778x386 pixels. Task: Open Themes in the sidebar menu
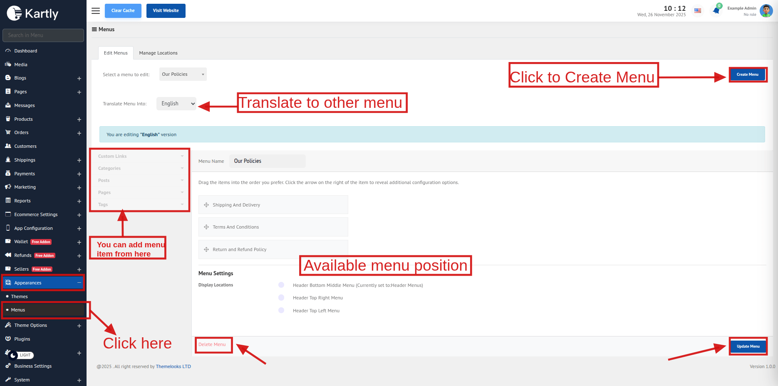click(19, 296)
